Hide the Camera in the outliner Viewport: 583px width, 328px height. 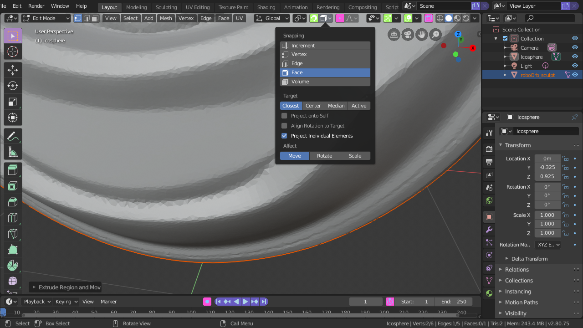(x=575, y=47)
